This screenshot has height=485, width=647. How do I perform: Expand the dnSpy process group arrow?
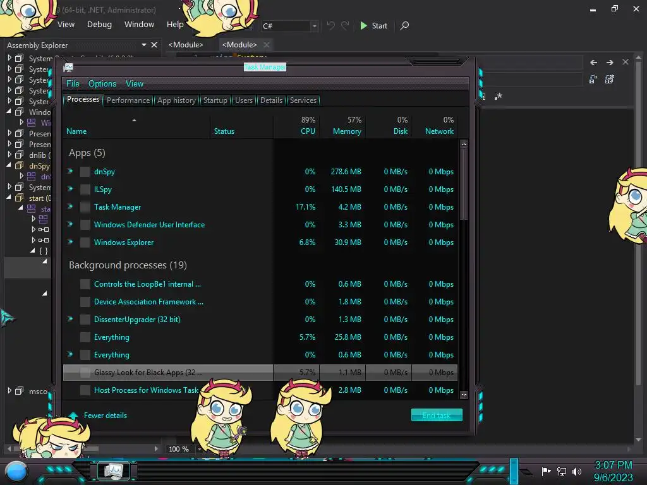(71, 171)
